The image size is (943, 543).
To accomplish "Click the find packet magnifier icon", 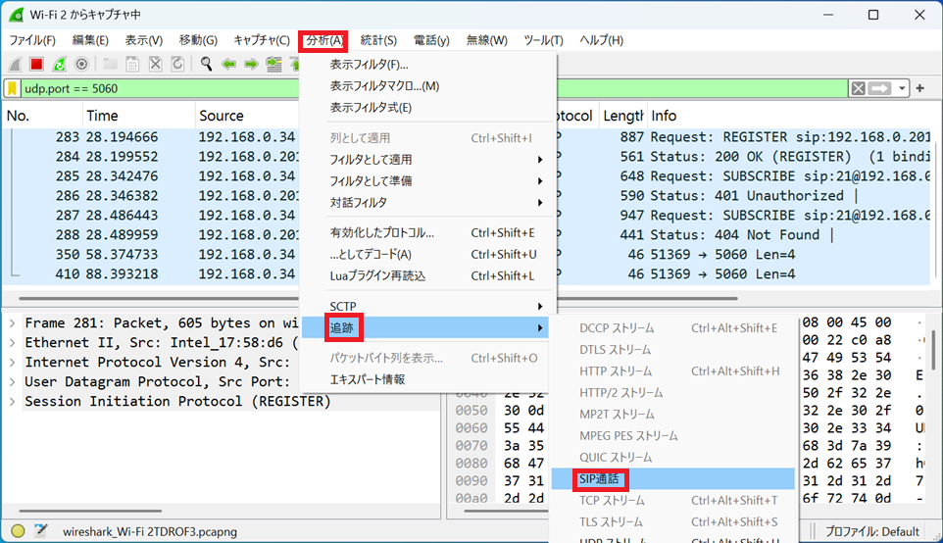I will tap(206, 64).
